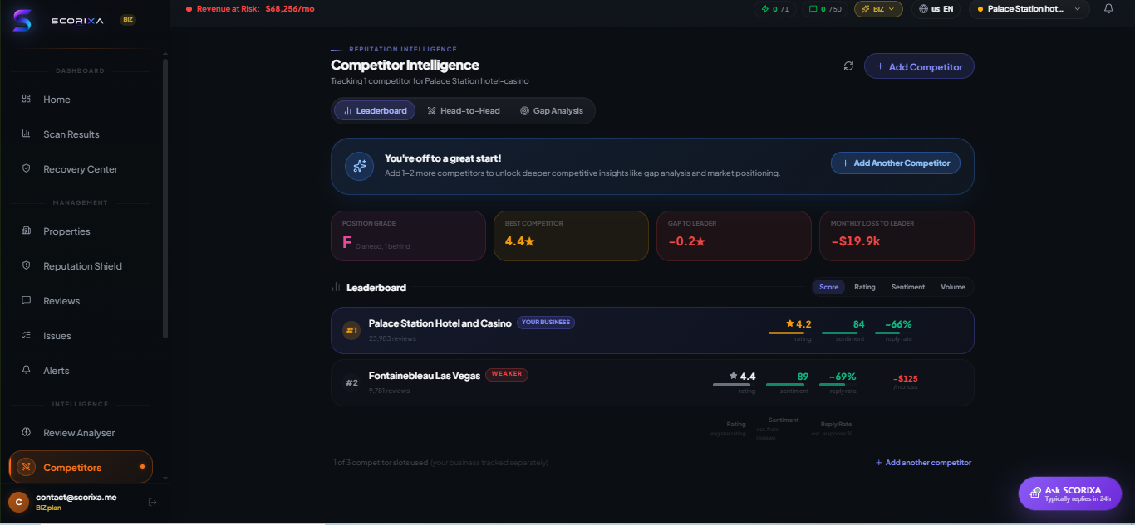Sort leaderboard by Score
This screenshot has width=1135, height=525.
(x=828, y=287)
